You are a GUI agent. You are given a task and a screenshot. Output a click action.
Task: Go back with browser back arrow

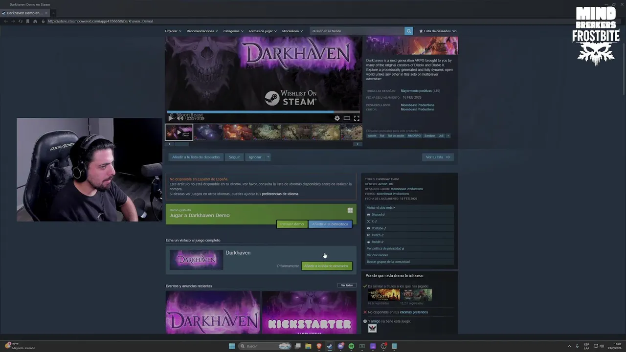point(6,21)
